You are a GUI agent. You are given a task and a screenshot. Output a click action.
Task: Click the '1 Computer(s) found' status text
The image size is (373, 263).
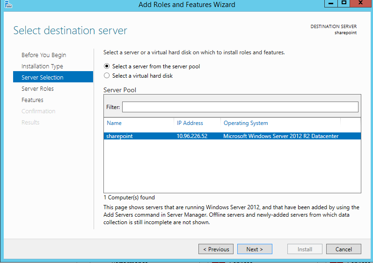(x=129, y=197)
